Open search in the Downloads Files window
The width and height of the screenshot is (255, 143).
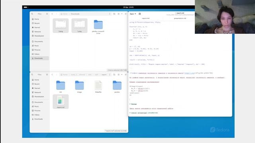click(x=32, y=14)
